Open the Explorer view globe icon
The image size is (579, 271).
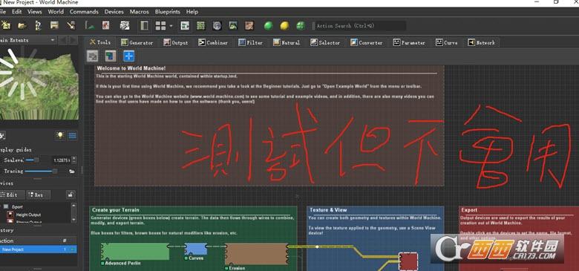point(217,25)
